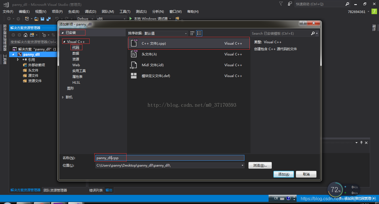Switch templates to small icons grid view
The height and width of the screenshot is (204, 379).
click(193, 33)
